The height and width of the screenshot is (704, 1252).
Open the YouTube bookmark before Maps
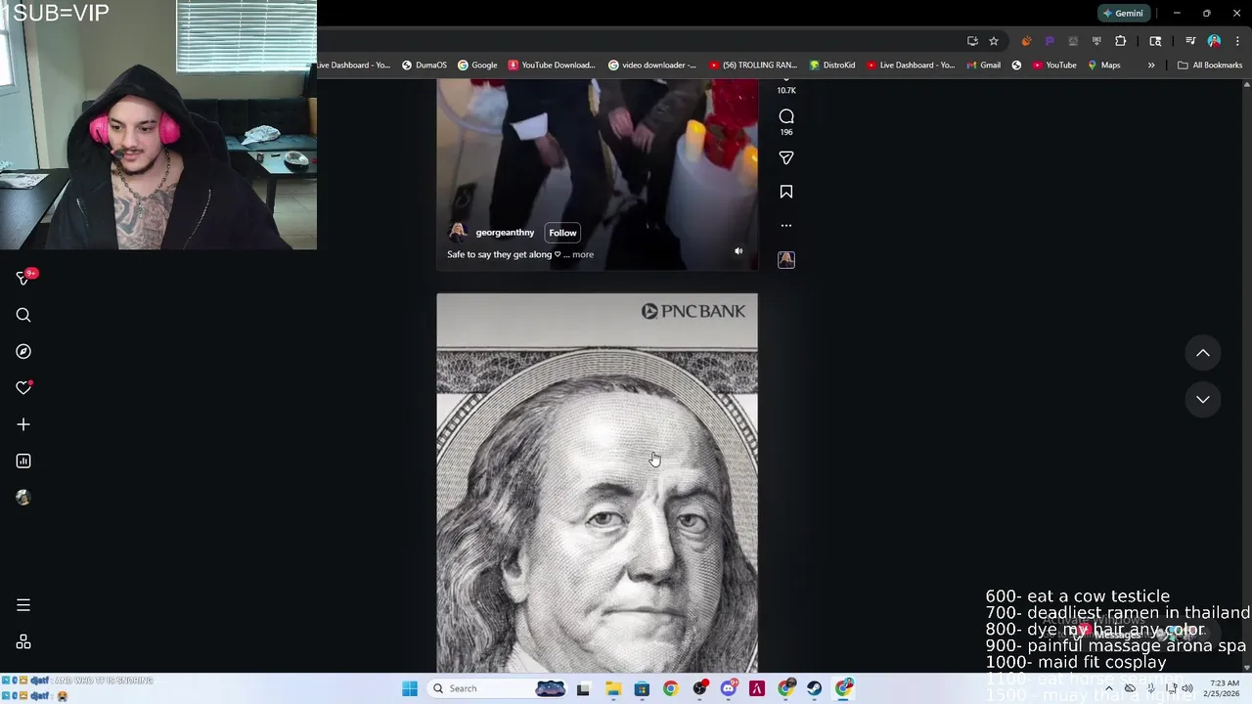[1054, 66]
